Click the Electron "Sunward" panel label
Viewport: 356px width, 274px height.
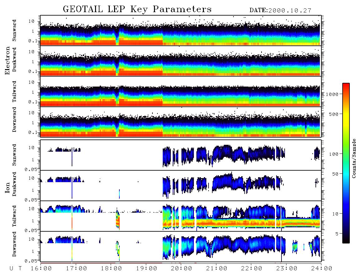14,30
